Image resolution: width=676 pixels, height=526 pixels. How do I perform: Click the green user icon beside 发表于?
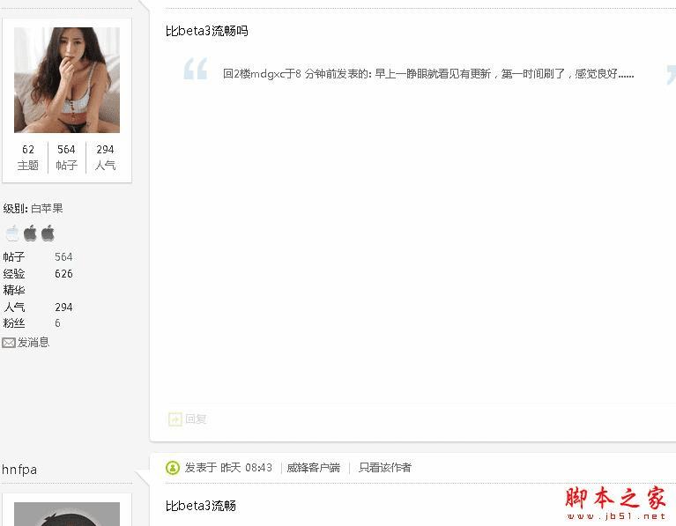(173, 468)
